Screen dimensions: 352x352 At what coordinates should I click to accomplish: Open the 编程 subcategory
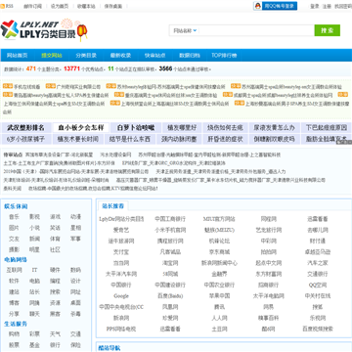click(x=55, y=281)
